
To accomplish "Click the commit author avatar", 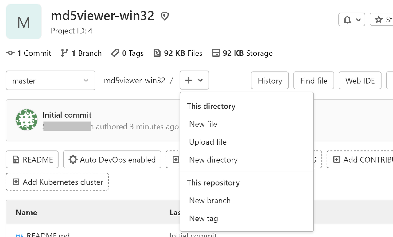I will 27,120.
